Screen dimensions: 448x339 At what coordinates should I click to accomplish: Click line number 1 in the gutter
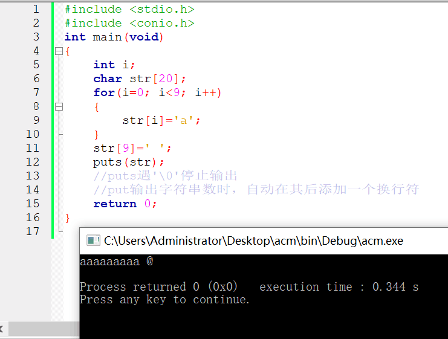(x=36, y=9)
